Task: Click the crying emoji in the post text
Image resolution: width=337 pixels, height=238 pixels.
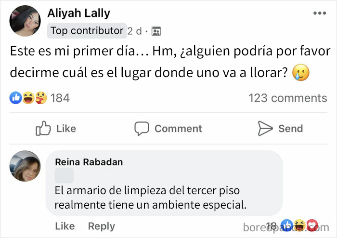Action: [x=301, y=73]
